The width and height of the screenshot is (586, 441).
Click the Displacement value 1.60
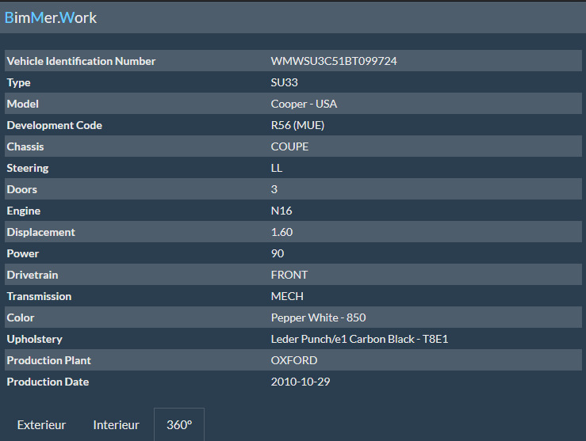(282, 232)
